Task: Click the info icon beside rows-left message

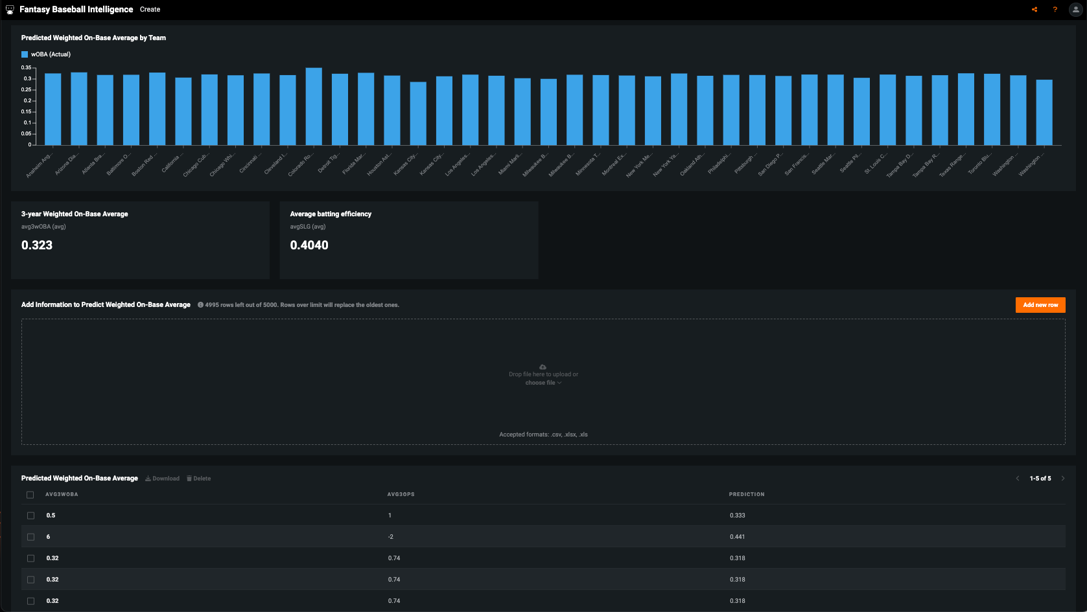Action: (200, 305)
